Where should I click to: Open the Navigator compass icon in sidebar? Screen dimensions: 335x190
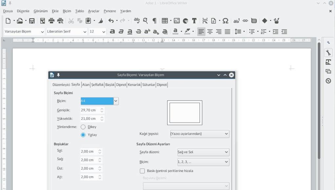tap(328, 81)
